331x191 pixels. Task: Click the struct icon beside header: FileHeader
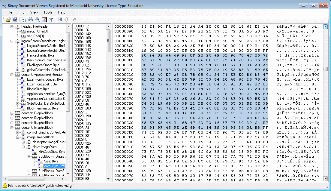[x=17, y=26]
